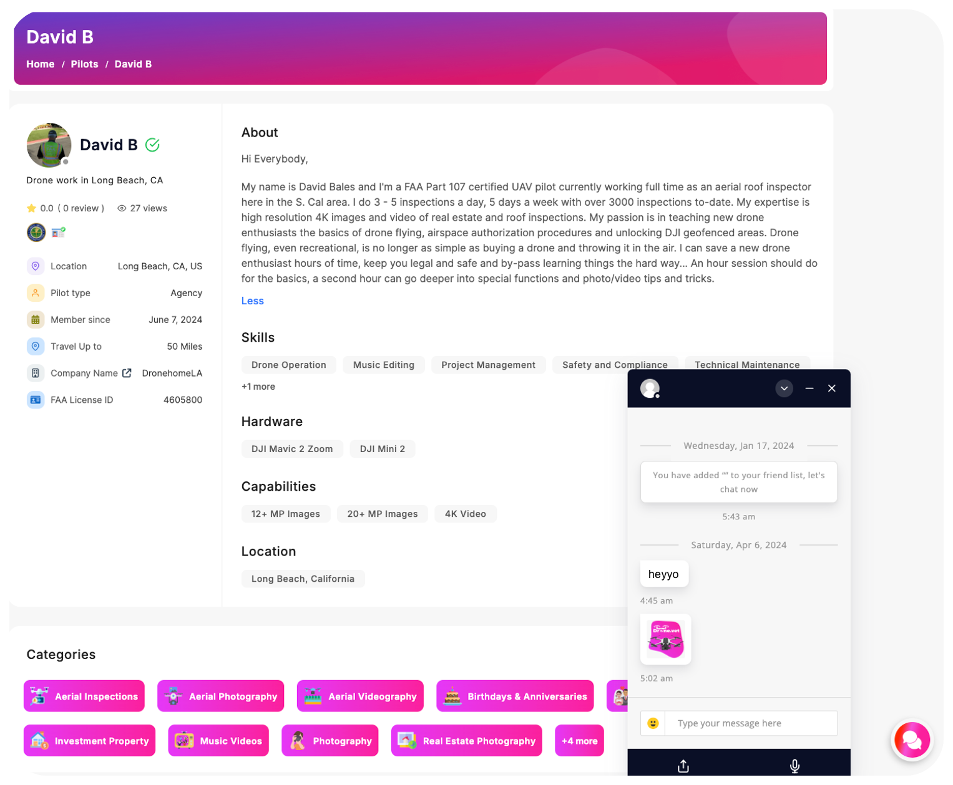Viewport: 953px width, 785px height.
Task: Click the ID card verified badge icon
Action: click(58, 233)
